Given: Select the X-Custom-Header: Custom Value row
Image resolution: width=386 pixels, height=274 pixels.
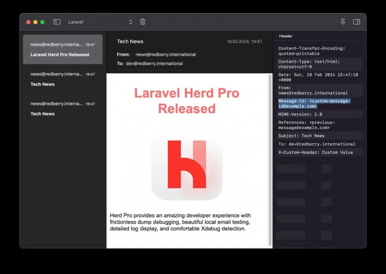Looking at the screenshot, I should pos(319,153).
